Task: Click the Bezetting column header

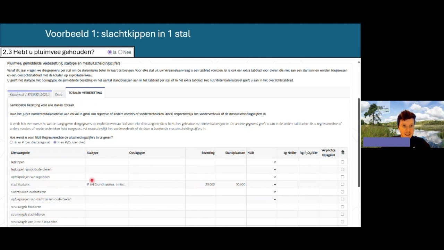Action: pos(208,153)
